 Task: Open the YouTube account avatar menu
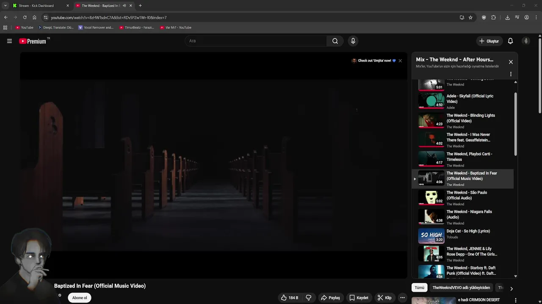[x=526, y=41]
